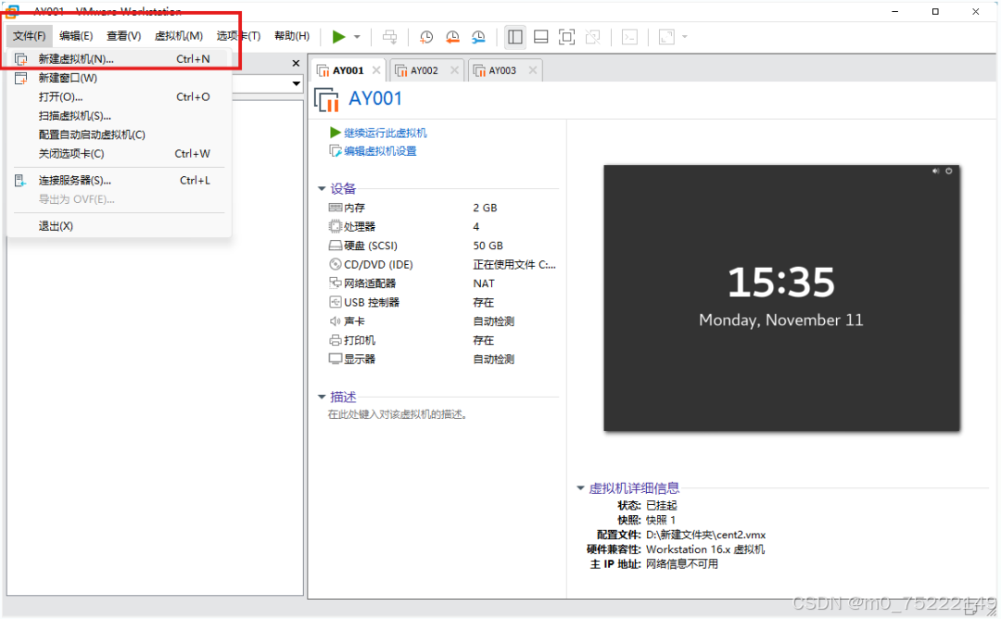Click the green power on play button

pos(338,37)
